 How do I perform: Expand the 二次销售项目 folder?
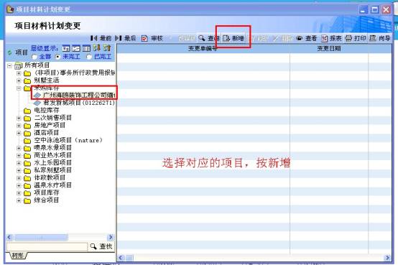coord(19,118)
